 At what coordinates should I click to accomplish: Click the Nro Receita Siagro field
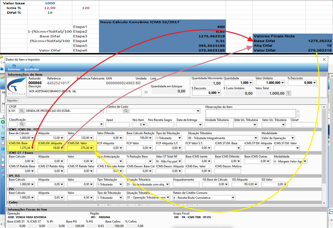click(161, 125)
